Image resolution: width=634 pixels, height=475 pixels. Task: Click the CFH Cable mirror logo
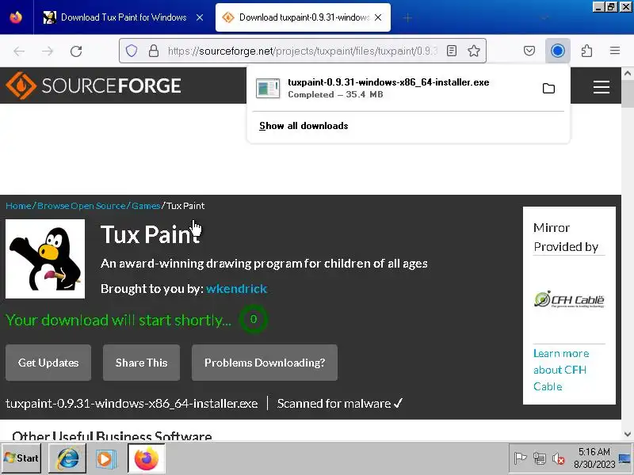tap(569, 300)
